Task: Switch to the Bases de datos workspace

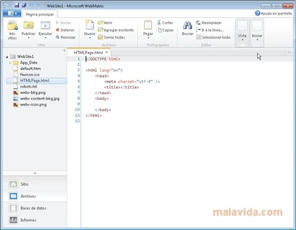Action: 35,208
